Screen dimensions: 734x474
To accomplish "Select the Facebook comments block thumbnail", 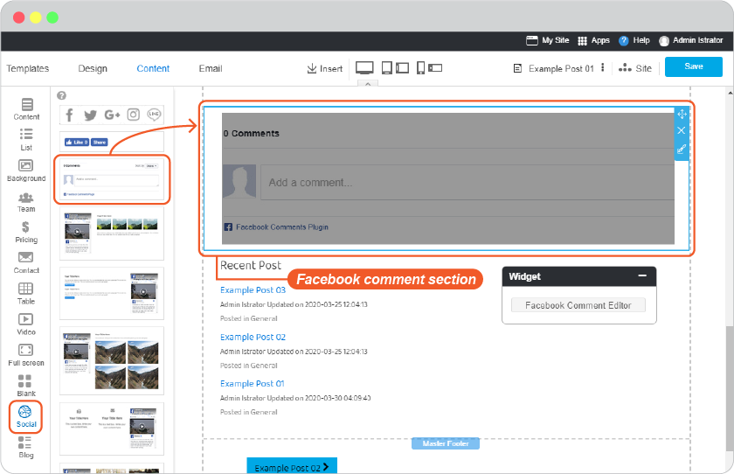I will [112, 179].
